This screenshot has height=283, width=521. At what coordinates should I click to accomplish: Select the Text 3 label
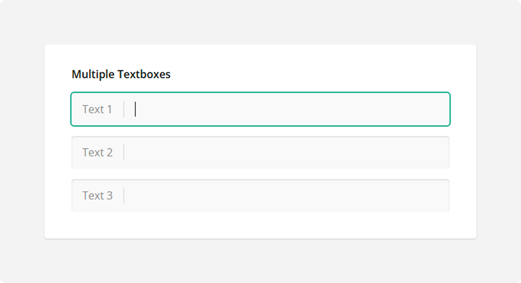point(98,195)
